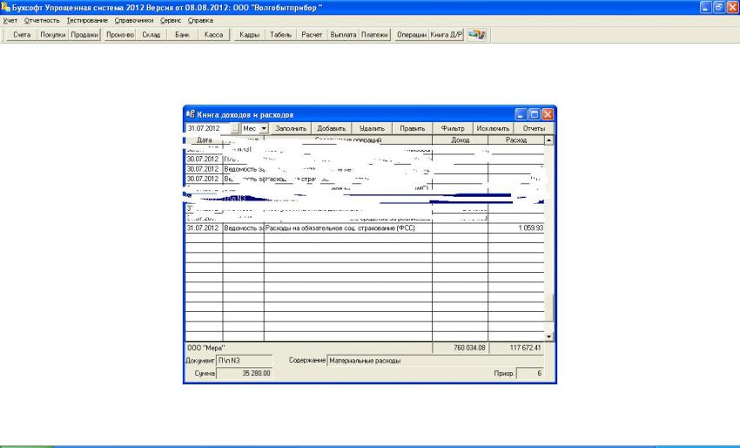740x448 pixels.
Task: Open the Отчетность menu
Action: tap(42, 20)
